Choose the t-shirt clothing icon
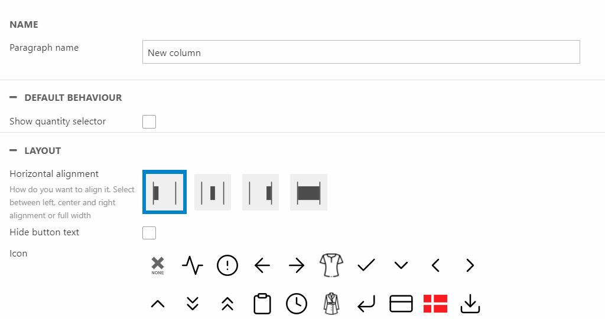This screenshot has height=319, width=605. click(x=331, y=265)
